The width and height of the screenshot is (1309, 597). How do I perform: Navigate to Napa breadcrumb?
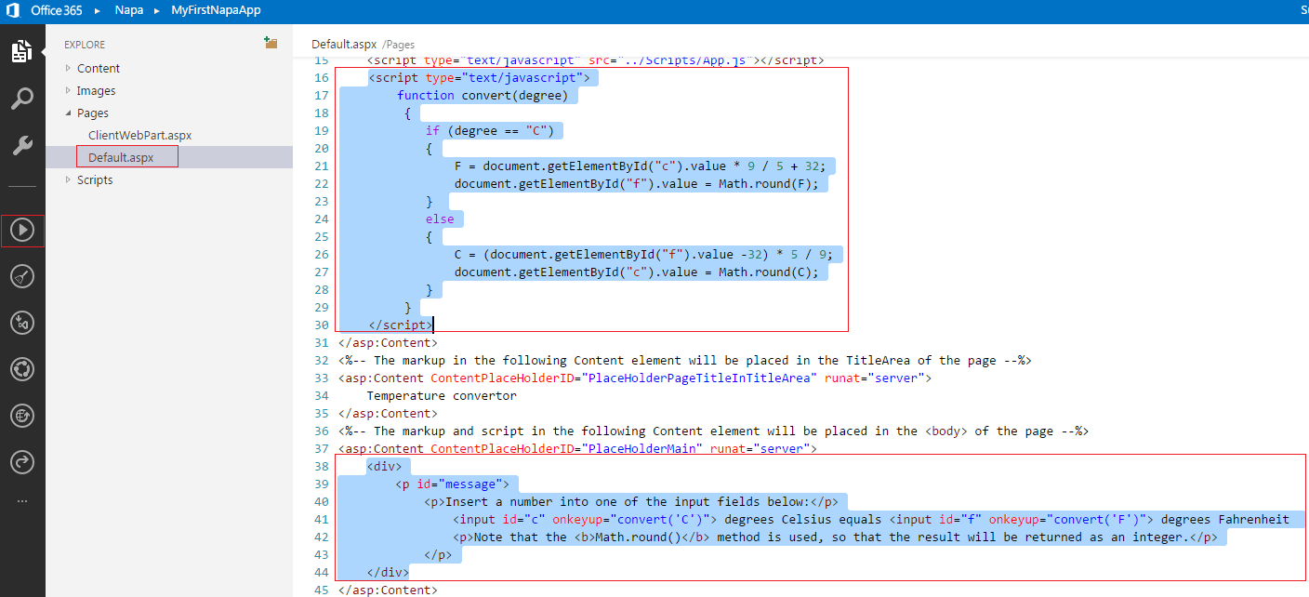pyautogui.click(x=130, y=10)
